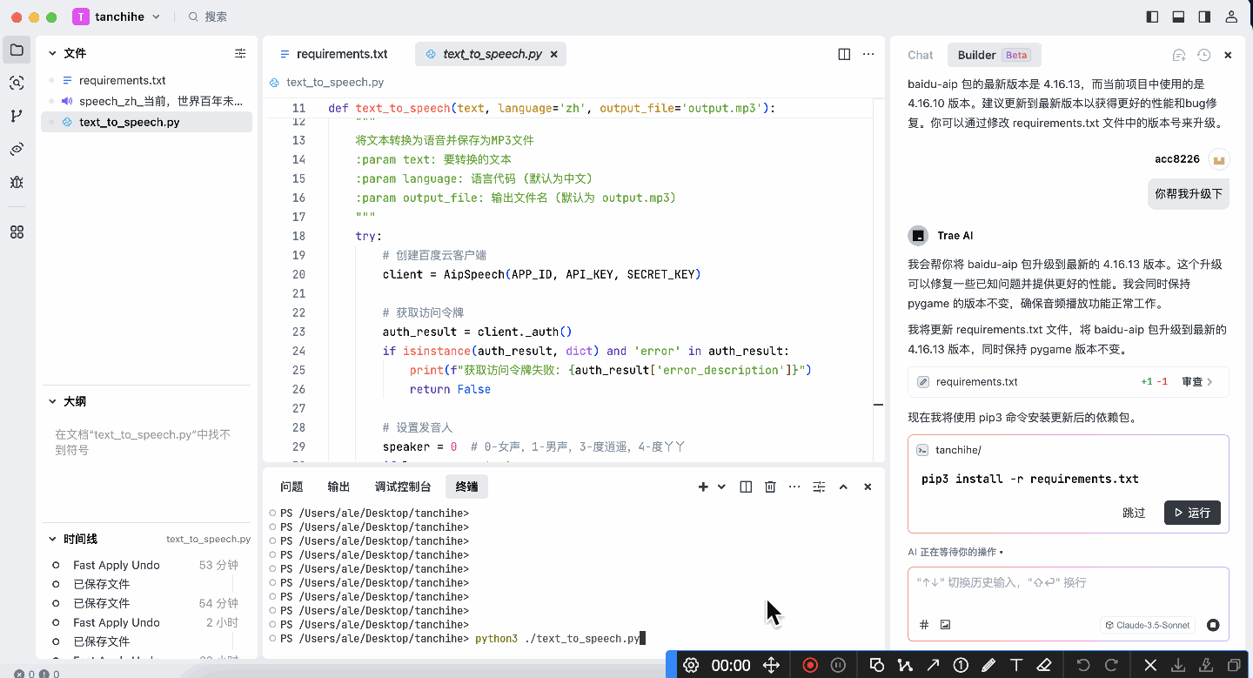Select the Builder Beta tab

tap(995, 55)
